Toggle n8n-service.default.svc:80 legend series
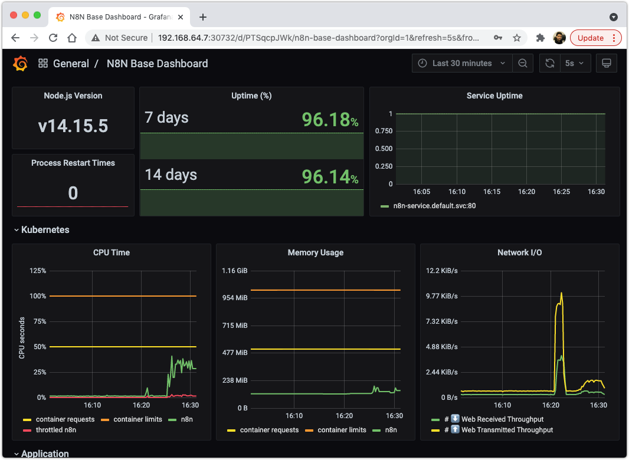The height and width of the screenshot is (460, 629). click(434, 206)
